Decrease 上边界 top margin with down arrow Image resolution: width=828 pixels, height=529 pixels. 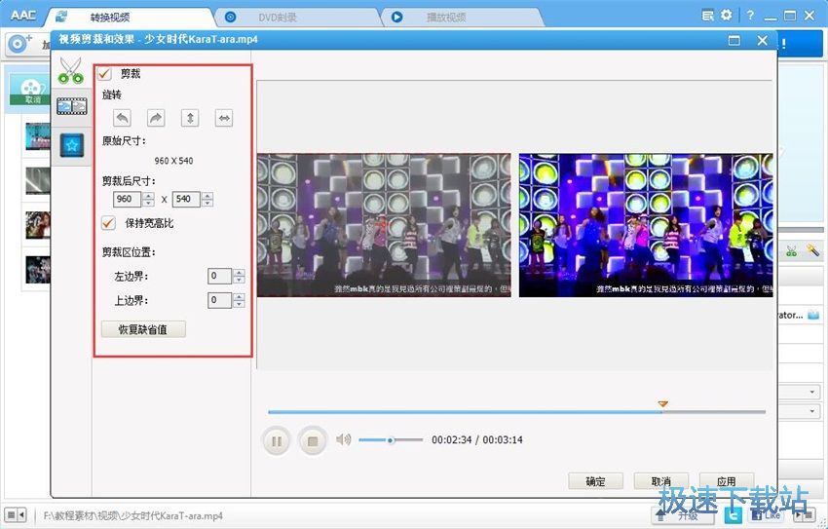pyautogui.click(x=240, y=304)
